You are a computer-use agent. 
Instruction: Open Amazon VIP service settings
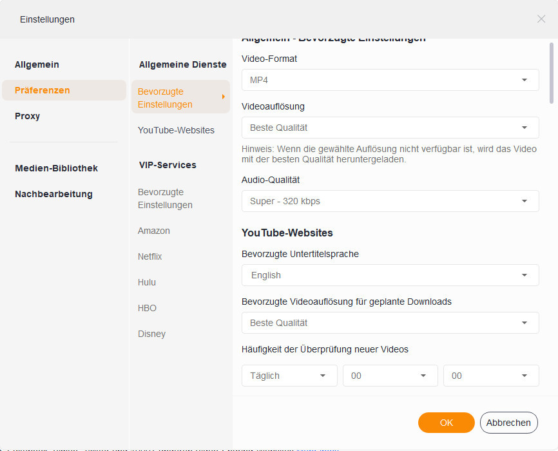point(154,231)
